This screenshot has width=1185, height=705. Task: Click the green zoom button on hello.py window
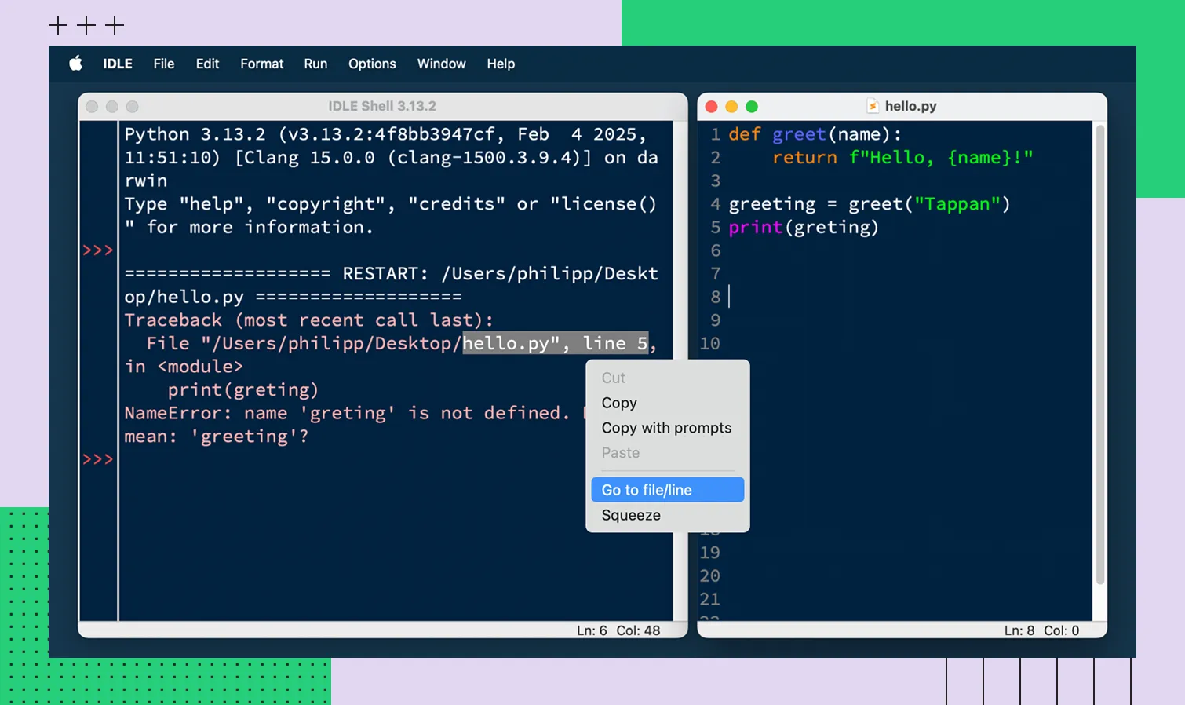click(752, 107)
